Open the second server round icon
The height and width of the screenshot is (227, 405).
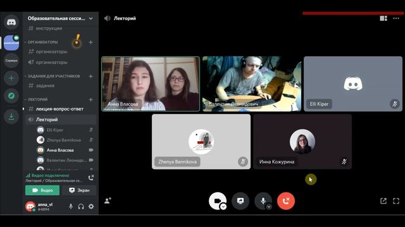pyautogui.click(x=11, y=61)
